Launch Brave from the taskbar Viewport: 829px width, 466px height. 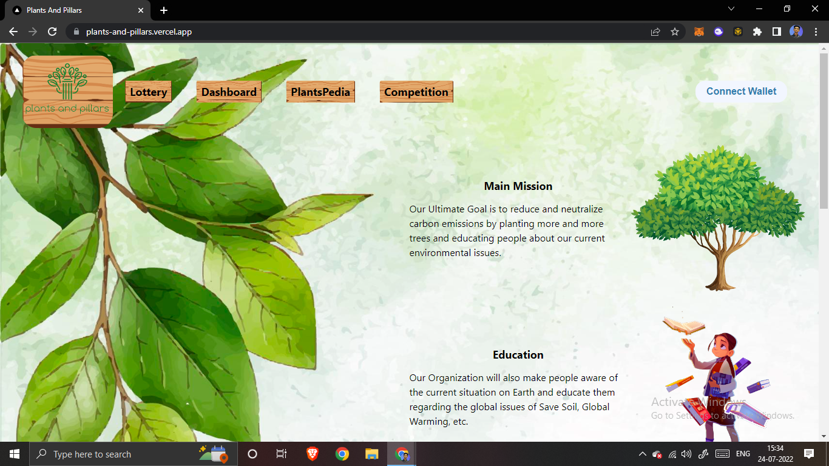(311, 453)
